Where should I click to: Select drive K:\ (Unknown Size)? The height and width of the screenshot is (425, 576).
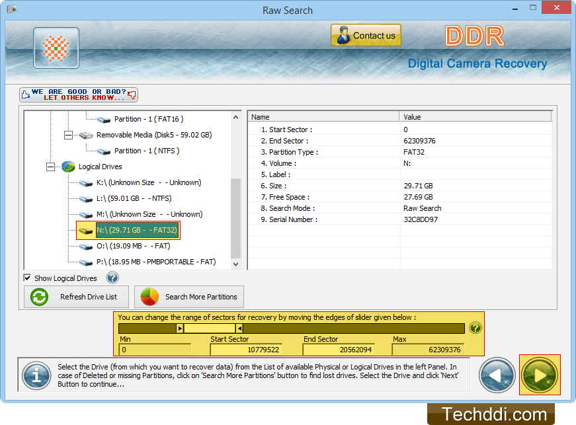(x=149, y=182)
